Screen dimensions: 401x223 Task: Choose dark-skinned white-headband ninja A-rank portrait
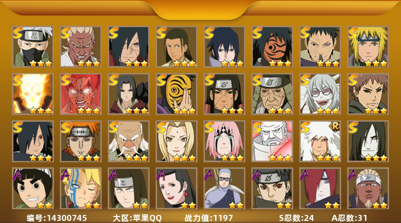pos(368,188)
